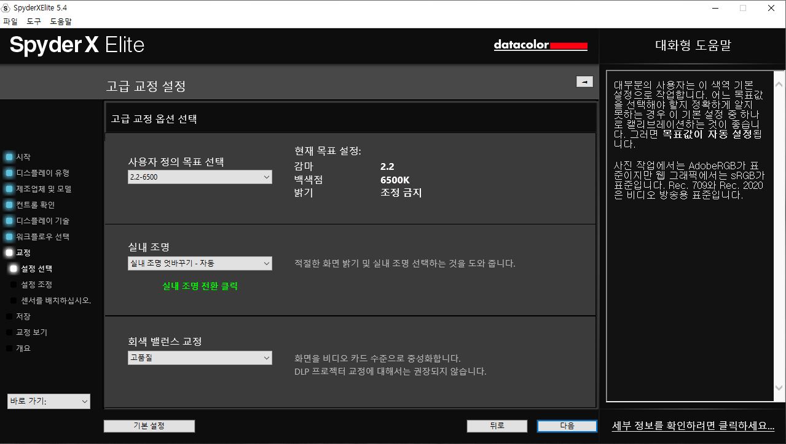The height and width of the screenshot is (444, 786).
Task: Click the arrow icon beside 고급 교정 설정
Action: point(584,82)
